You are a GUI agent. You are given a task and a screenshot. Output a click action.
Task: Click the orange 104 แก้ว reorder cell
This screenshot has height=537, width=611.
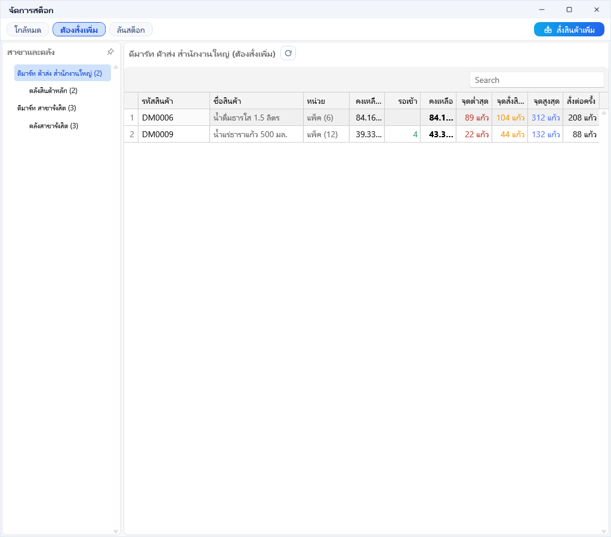tap(510, 118)
